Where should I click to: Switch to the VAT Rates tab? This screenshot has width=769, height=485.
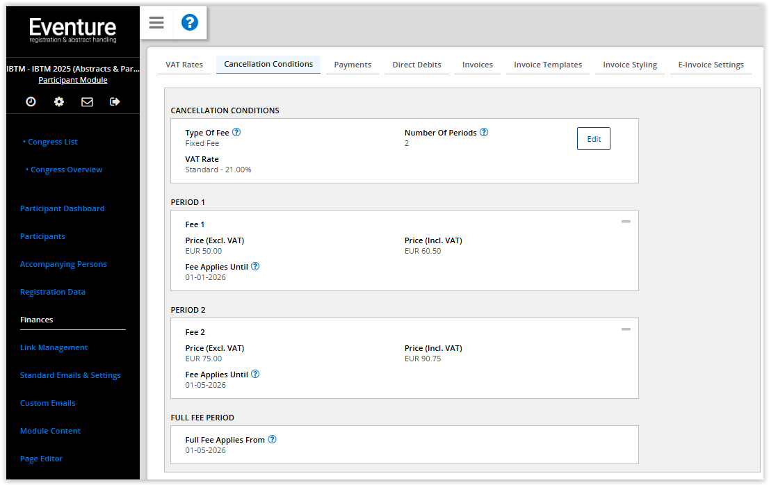tap(184, 65)
